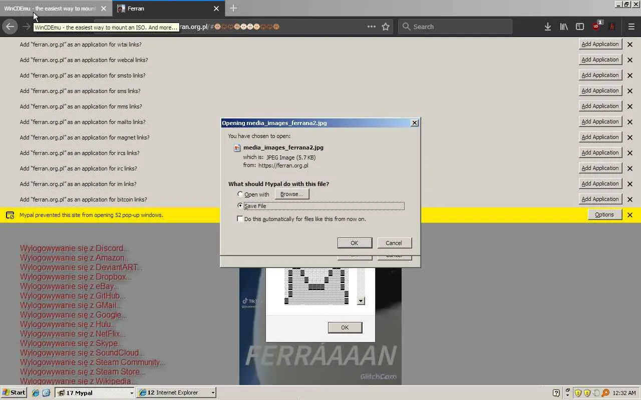Close the pop-up blocked yellow bar
The image size is (641, 400).
click(x=630, y=215)
